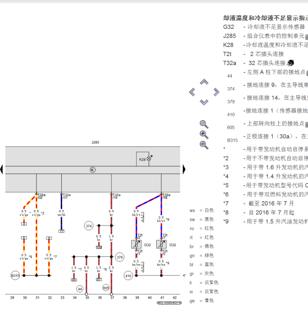Image resolution: width=308 pixels, height=312 pixels.
Task: Go to previous diagram page via left black triangle
Action: (x=2, y=169)
